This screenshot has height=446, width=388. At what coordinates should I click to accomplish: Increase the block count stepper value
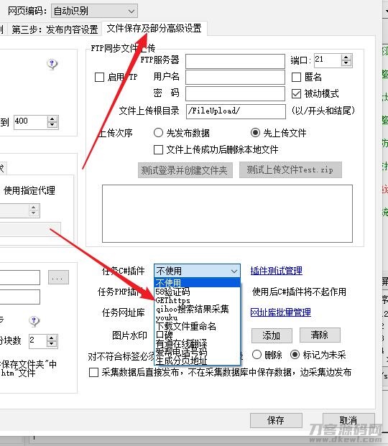52,338
